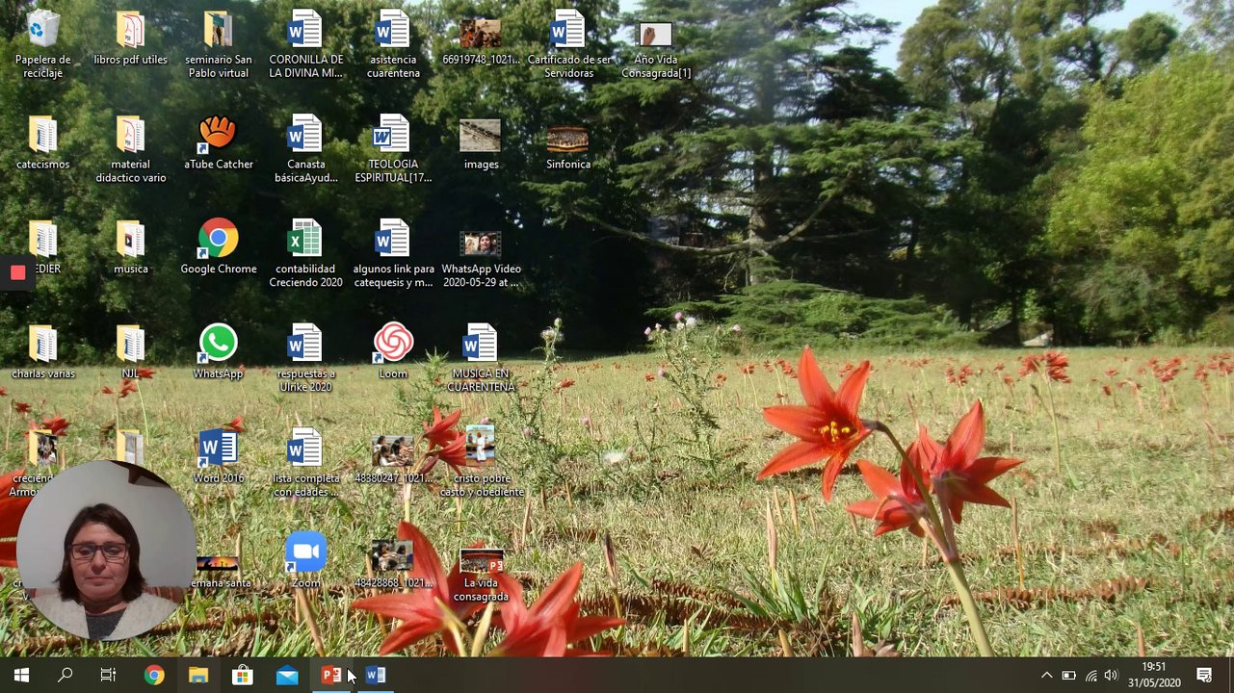Open Task View from the taskbar
This screenshot has height=693, width=1234.
click(x=109, y=676)
